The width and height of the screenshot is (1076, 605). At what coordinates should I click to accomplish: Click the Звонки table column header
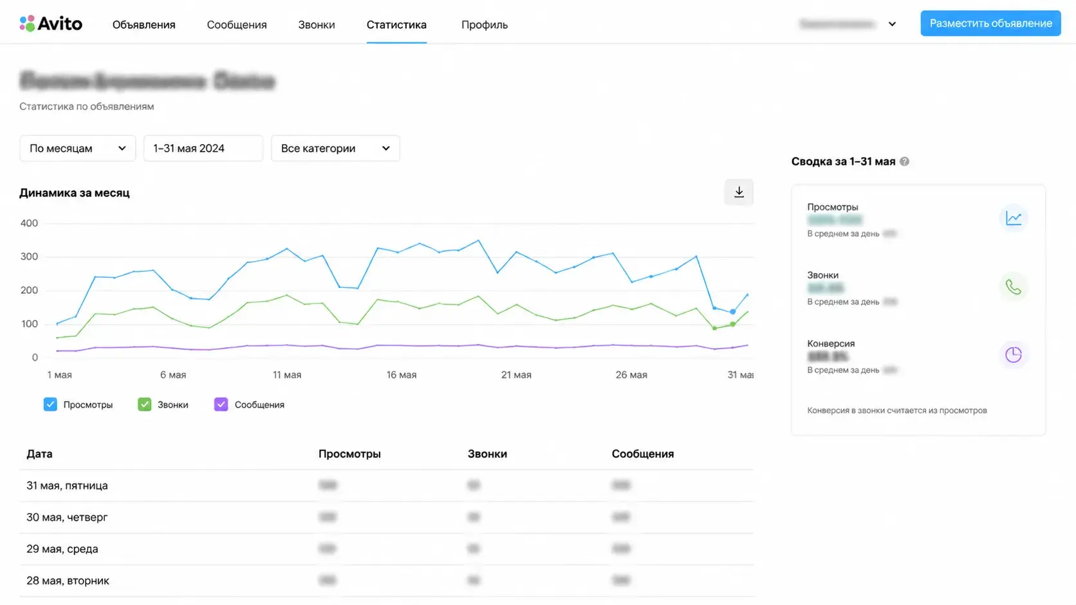point(487,454)
